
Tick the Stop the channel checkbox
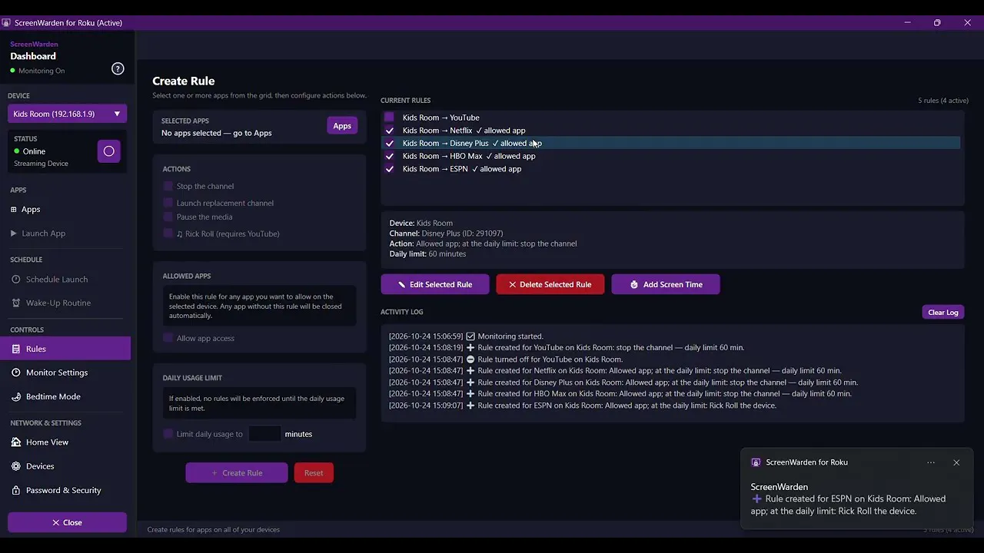pyautogui.click(x=168, y=186)
